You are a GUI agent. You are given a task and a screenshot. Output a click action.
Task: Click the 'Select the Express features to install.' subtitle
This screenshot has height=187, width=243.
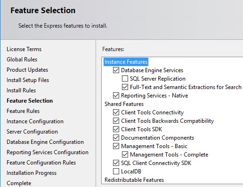(63, 26)
